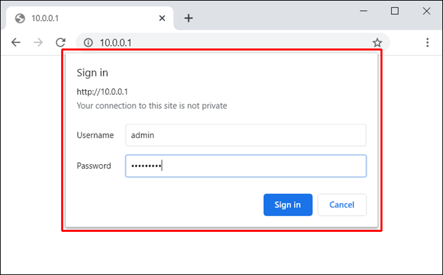Select the 10.0.0.1 tab title
This screenshot has width=443, height=275.
(47, 18)
